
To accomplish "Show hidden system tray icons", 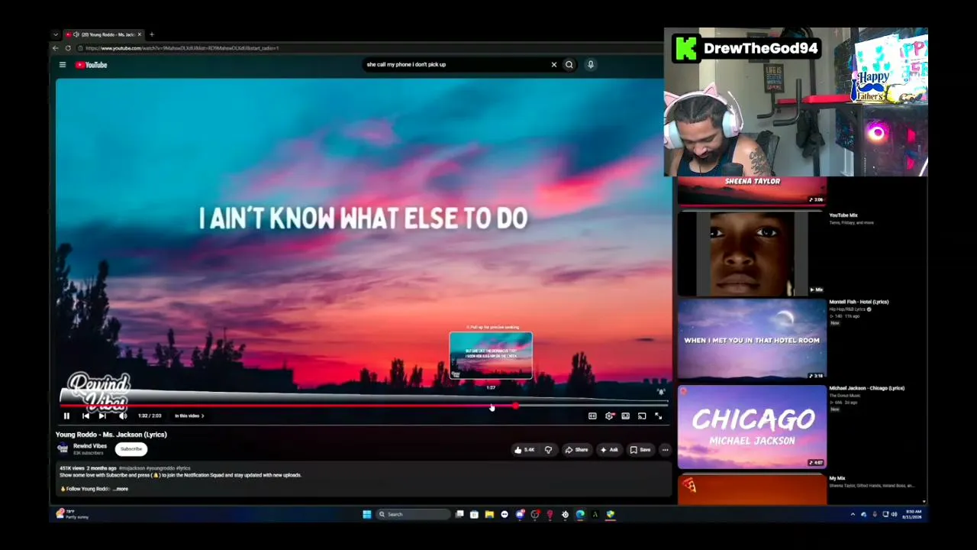I will 853,514.
